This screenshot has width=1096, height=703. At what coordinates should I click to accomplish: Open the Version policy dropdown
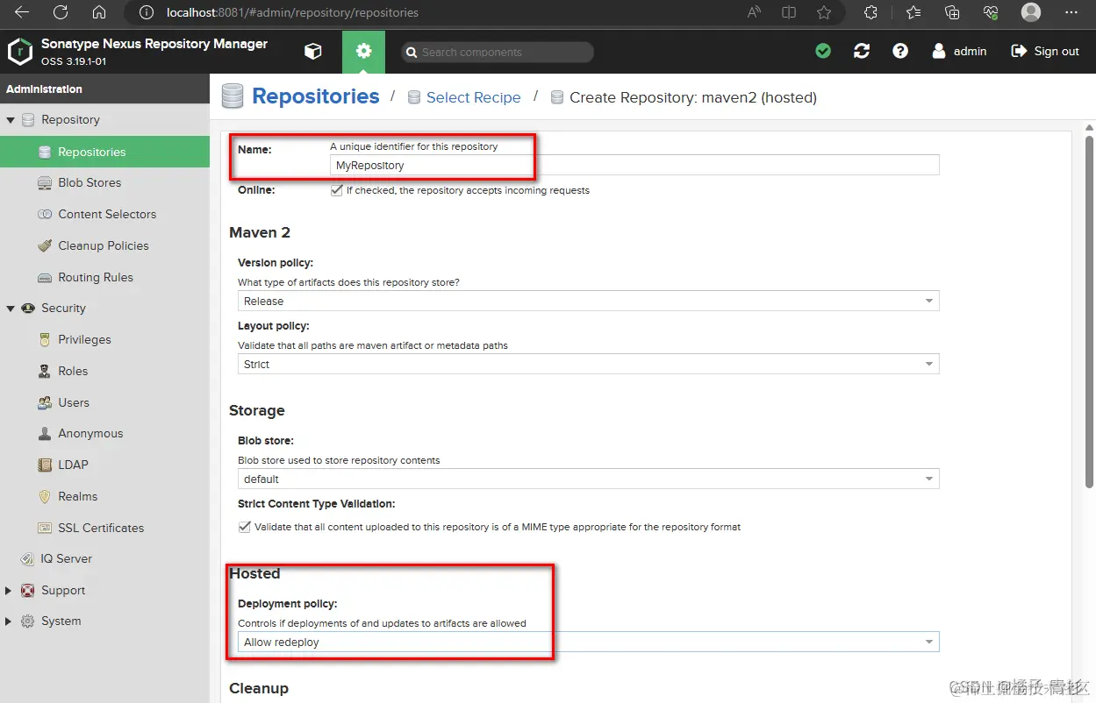coord(588,301)
